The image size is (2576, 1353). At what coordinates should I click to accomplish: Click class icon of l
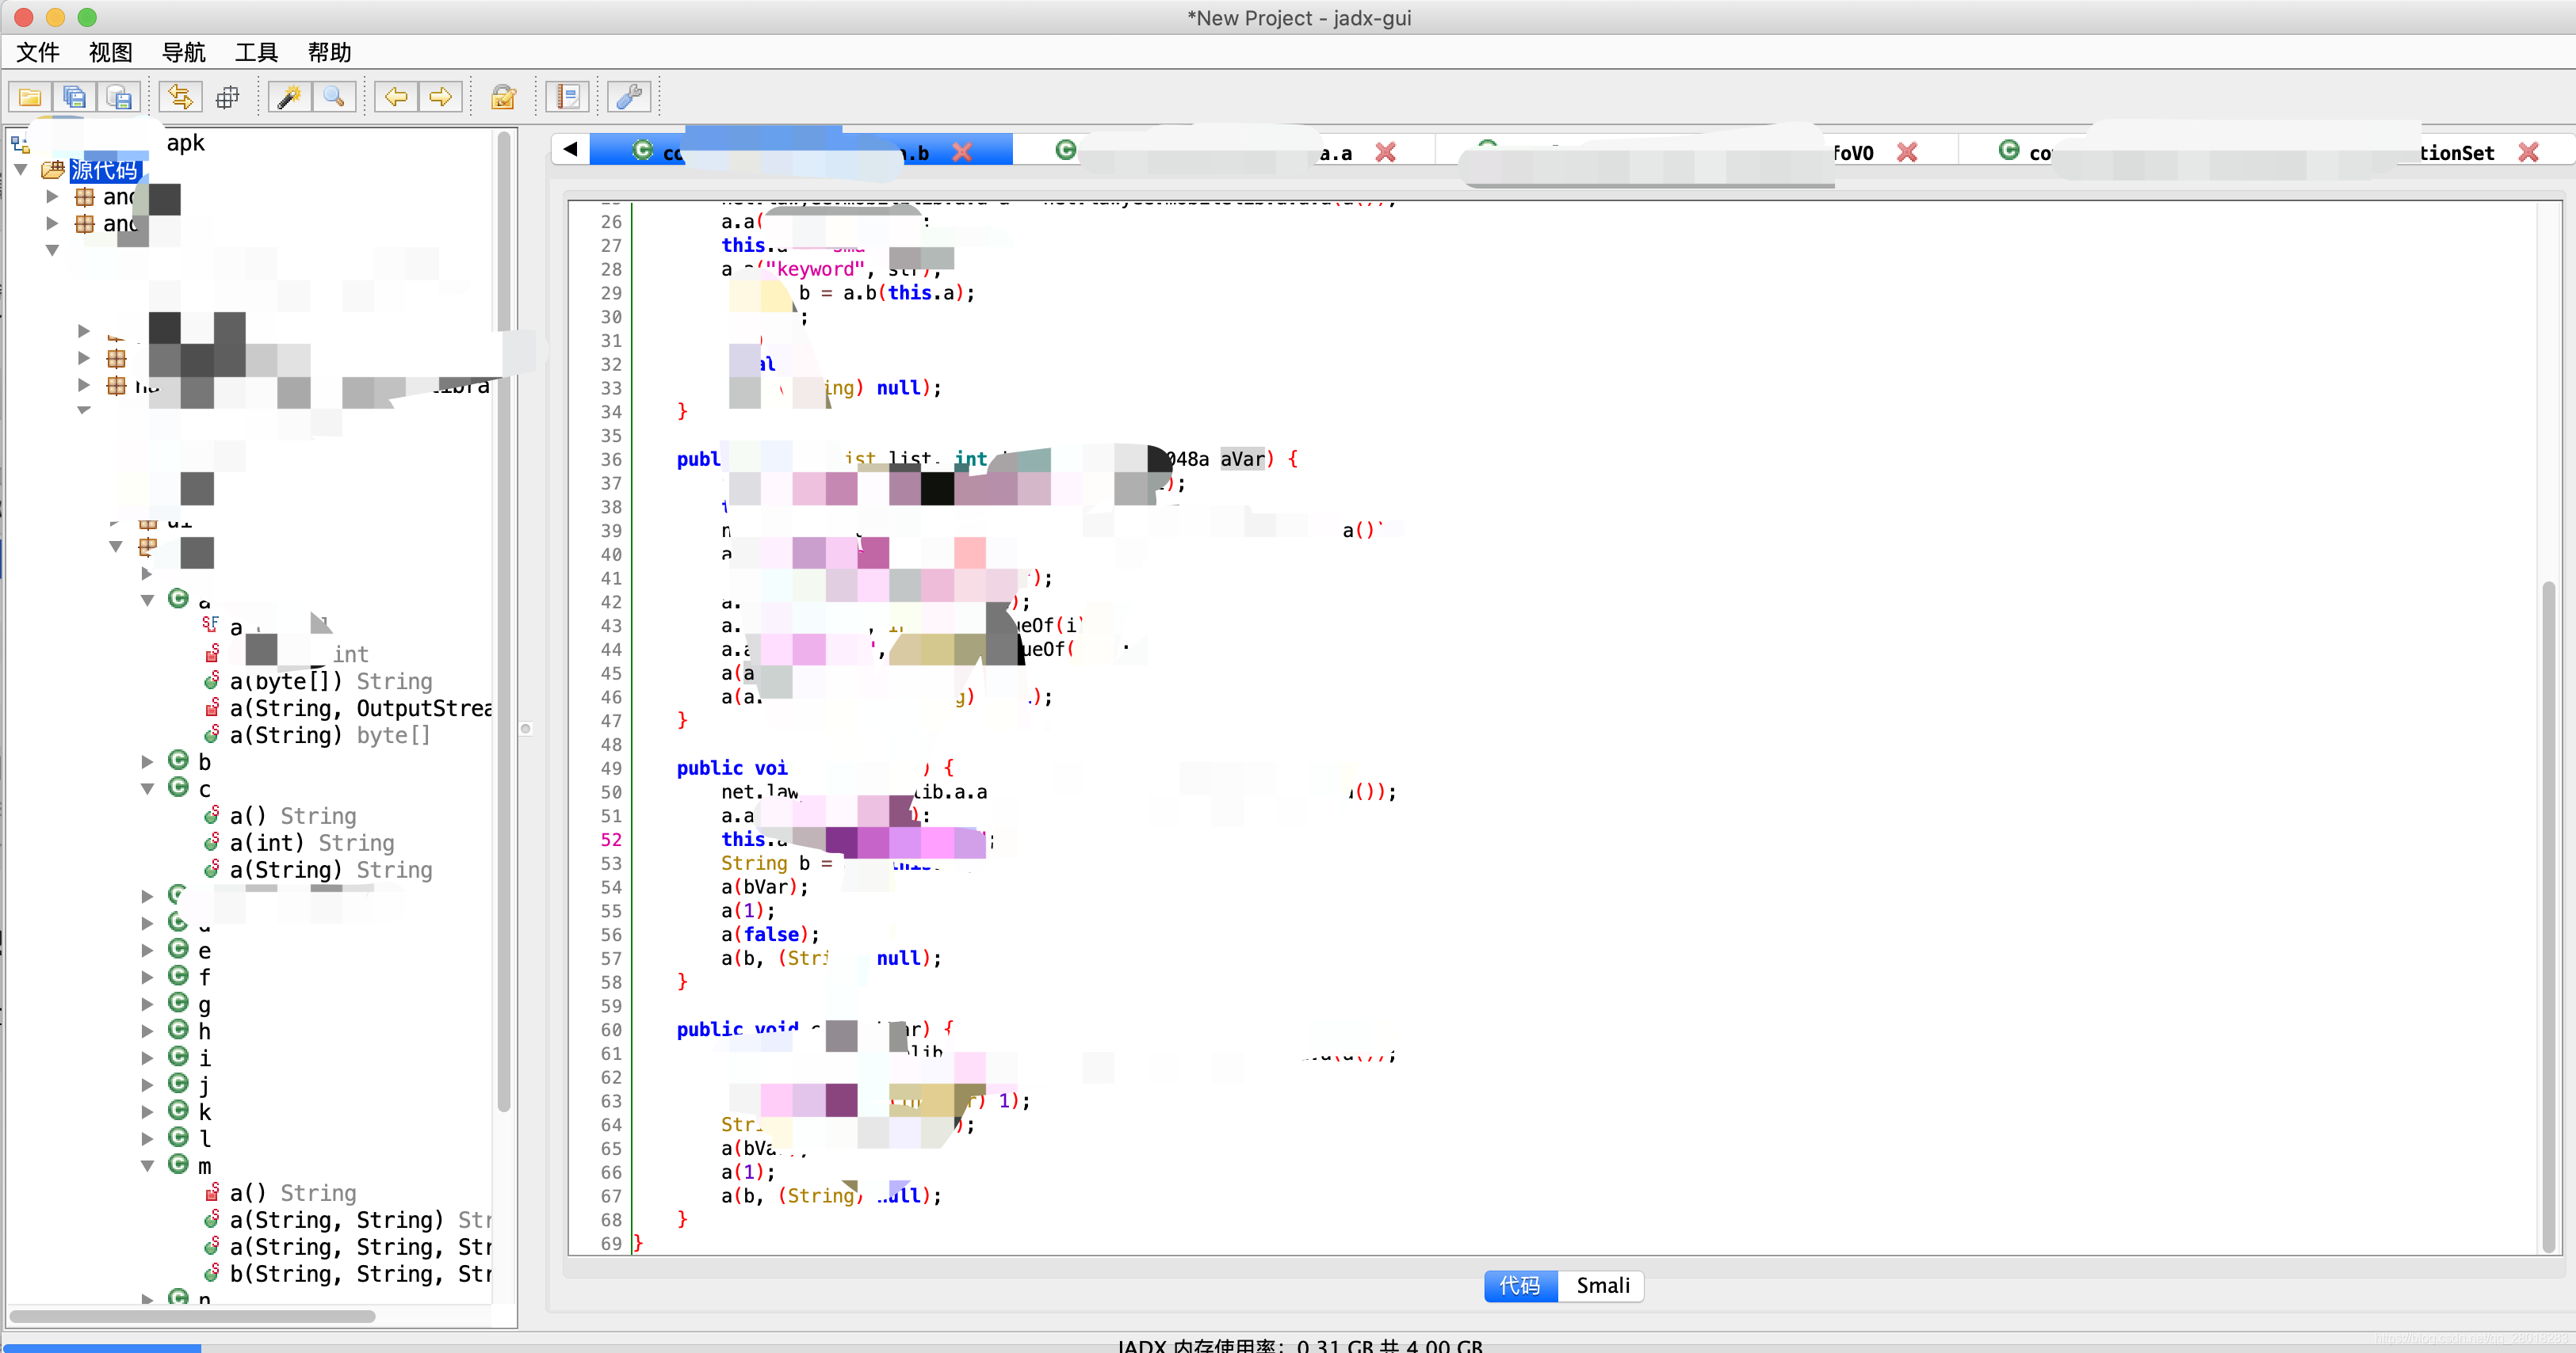click(x=178, y=1138)
